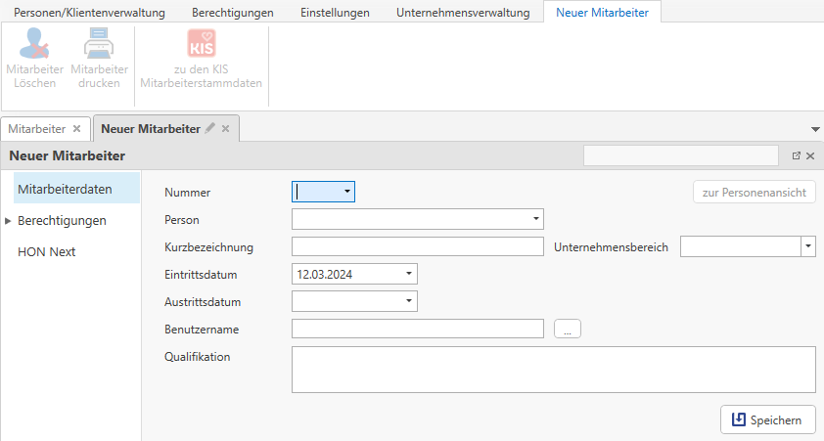
Task: Close the Neuer Mitarbeiter panel header
Action: click(x=810, y=155)
